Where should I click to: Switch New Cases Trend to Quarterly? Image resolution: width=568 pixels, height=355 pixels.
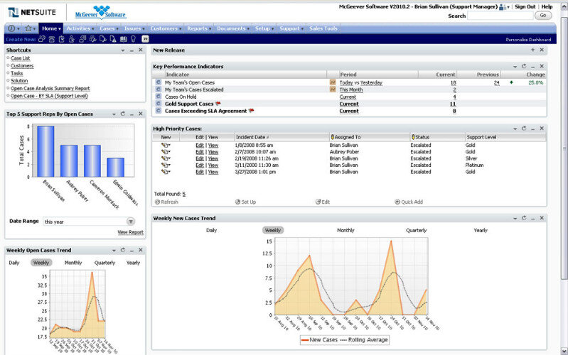[417, 231]
